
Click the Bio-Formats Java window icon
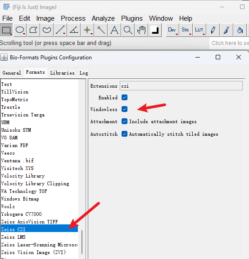4,57
